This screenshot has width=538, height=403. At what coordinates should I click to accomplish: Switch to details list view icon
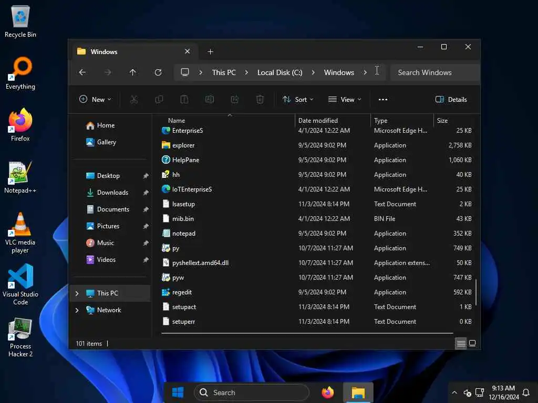click(461, 343)
